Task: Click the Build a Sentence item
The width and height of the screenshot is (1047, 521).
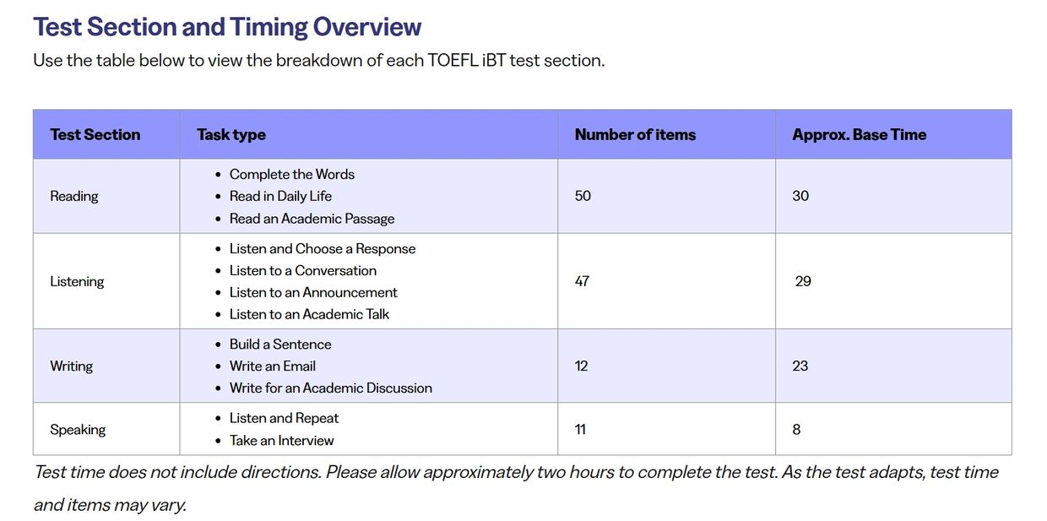Action: [280, 344]
